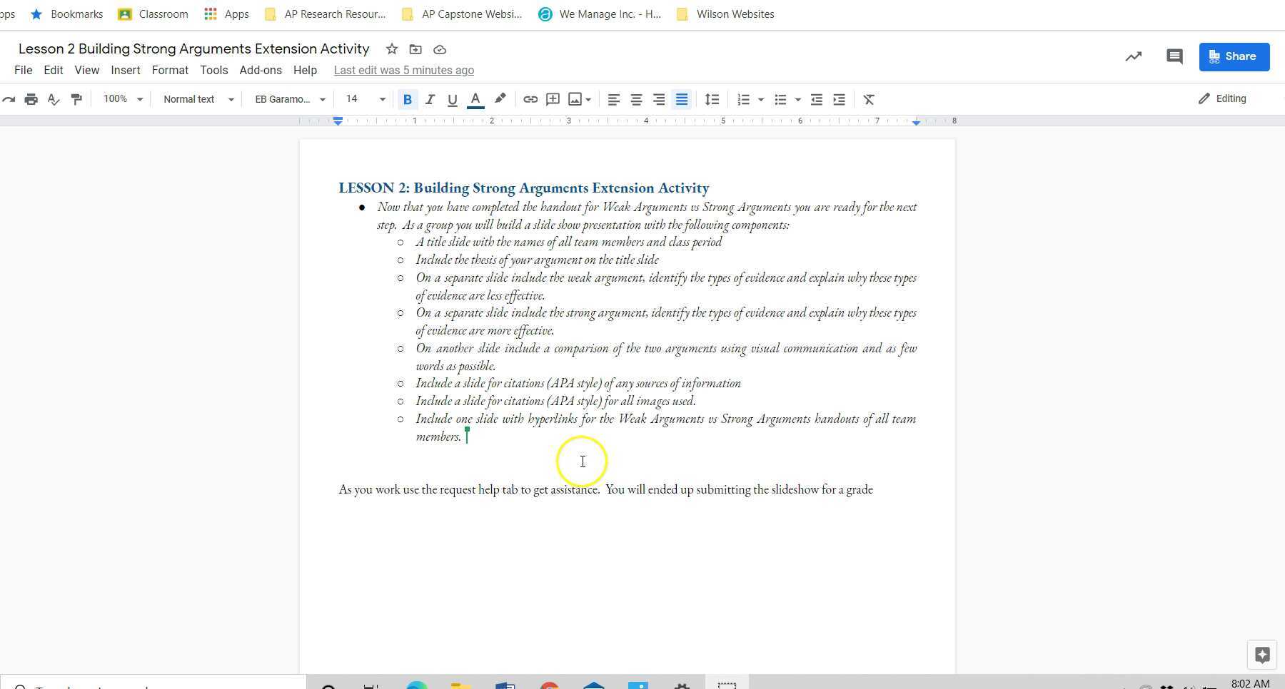Open the Insert menu
Viewport: 1285px width, 689px height.
[126, 70]
